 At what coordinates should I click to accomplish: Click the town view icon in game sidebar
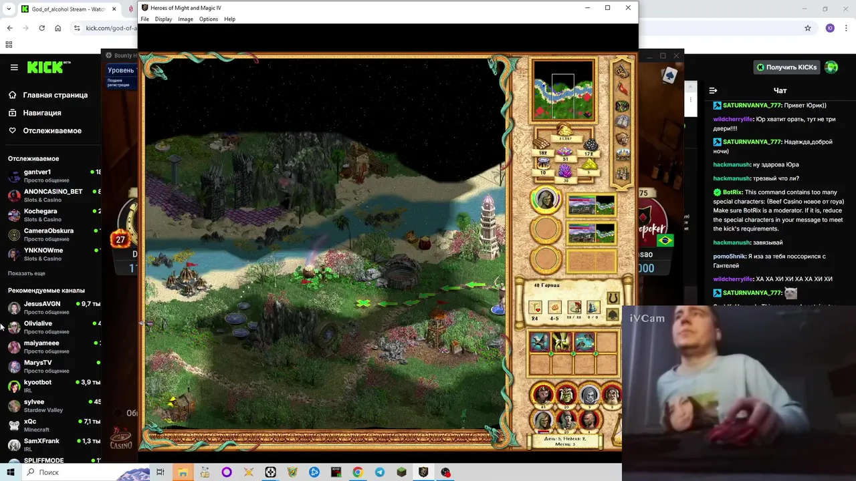tap(622, 155)
